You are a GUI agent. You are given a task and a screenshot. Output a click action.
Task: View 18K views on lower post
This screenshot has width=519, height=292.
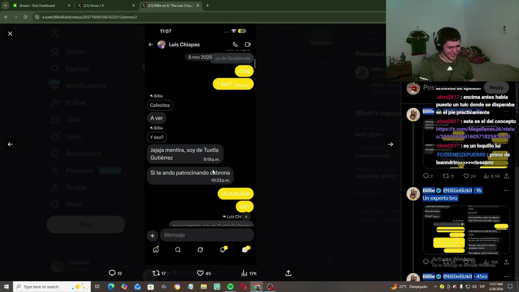click(x=492, y=262)
